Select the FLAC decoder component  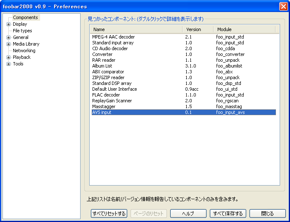point(184,95)
